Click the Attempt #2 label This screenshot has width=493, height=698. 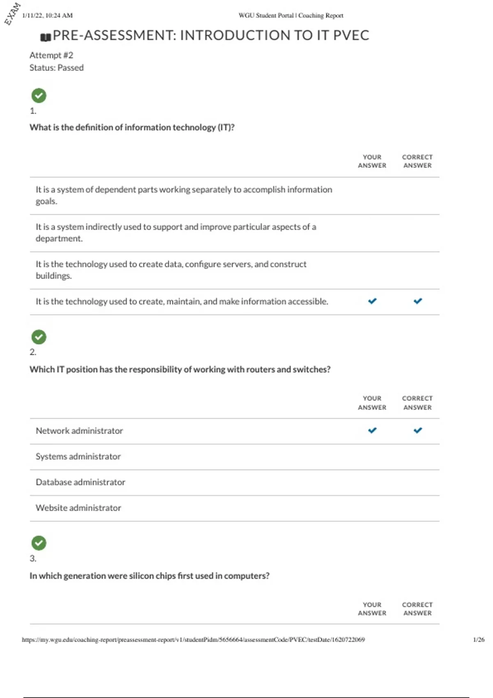[51, 55]
